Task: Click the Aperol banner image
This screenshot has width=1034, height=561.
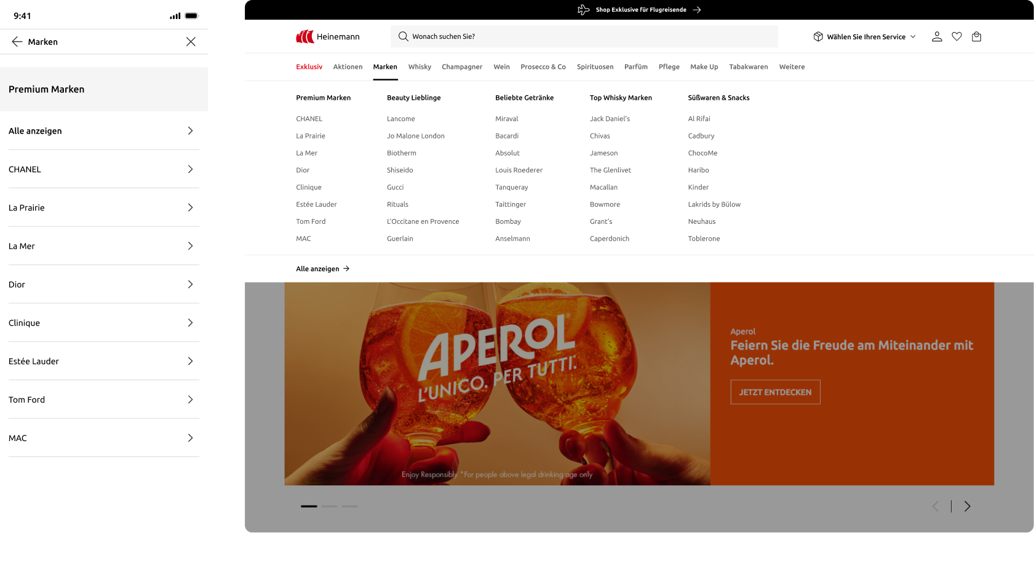Action: [497, 384]
